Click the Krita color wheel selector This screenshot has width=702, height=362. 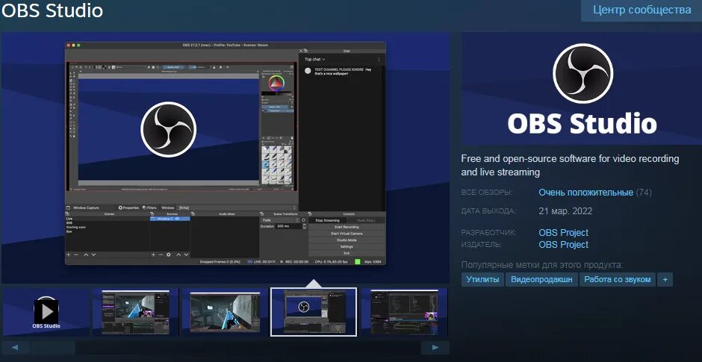coord(276,84)
